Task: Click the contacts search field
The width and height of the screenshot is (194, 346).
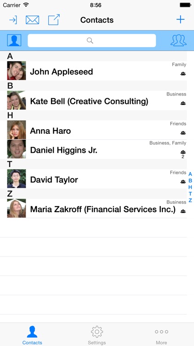Action: coord(92,41)
